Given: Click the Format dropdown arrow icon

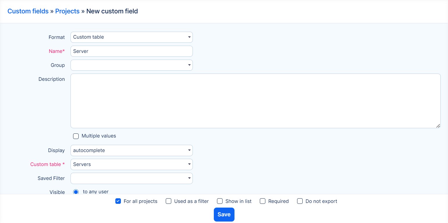Looking at the screenshot, I should click(189, 37).
